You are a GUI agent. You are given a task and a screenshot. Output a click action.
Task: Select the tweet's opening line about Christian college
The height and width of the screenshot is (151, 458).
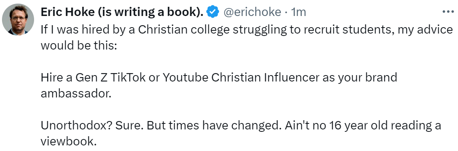coord(247,30)
